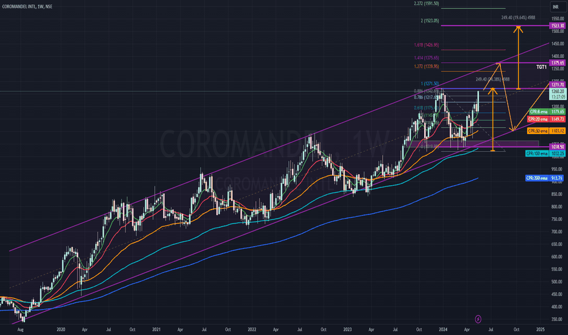Click the Fib level label 1.272 (1339.95)
This screenshot has height=335, width=568.
point(427,66)
